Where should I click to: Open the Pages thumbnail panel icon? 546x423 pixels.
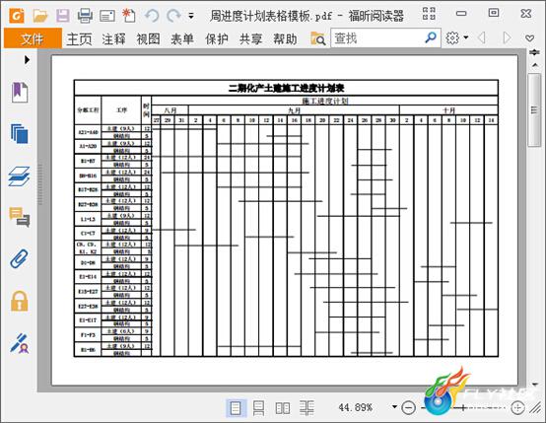[19, 134]
